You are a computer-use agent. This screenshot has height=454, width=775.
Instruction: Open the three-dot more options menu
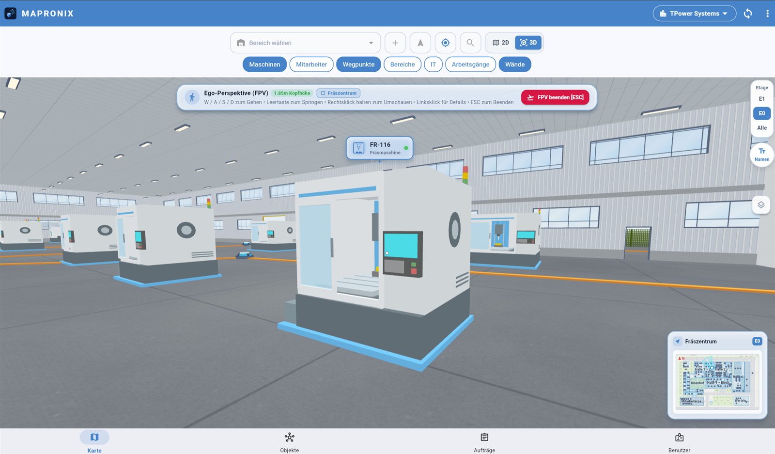767,14
